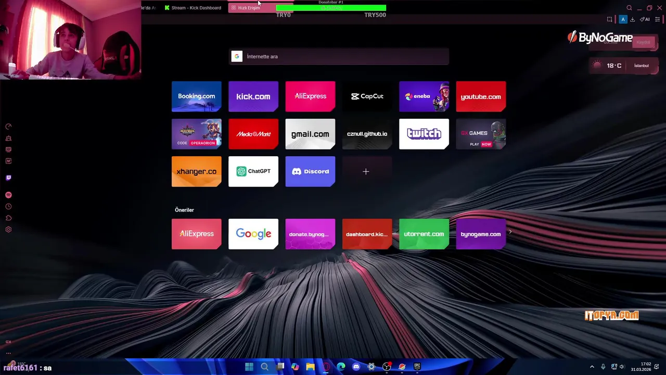Open the M chip icon in sidebar
Screen dimensions: 666x375
tap(8, 161)
